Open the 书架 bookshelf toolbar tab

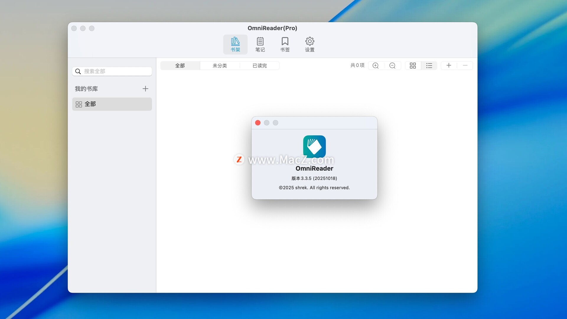tap(235, 45)
